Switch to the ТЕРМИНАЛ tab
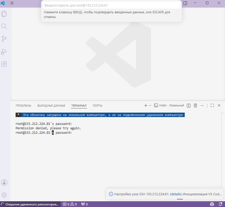This screenshot has width=225, height=207. point(79,106)
